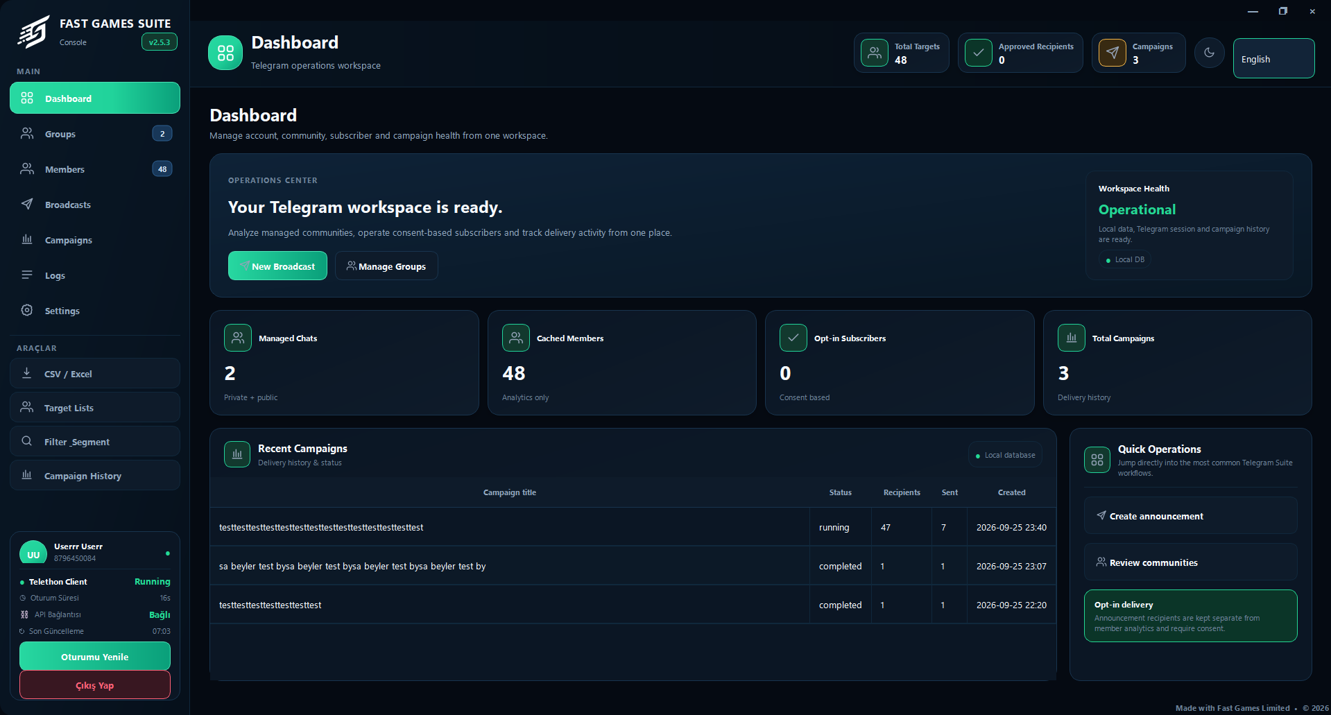Image resolution: width=1331 pixels, height=715 pixels.
Task: Click the Çıkış Yap logout button
Action: (x=95, y=684)
